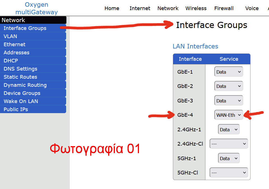Open Ethernet settings page
This screenshot has width=269, height=189.
33,44
